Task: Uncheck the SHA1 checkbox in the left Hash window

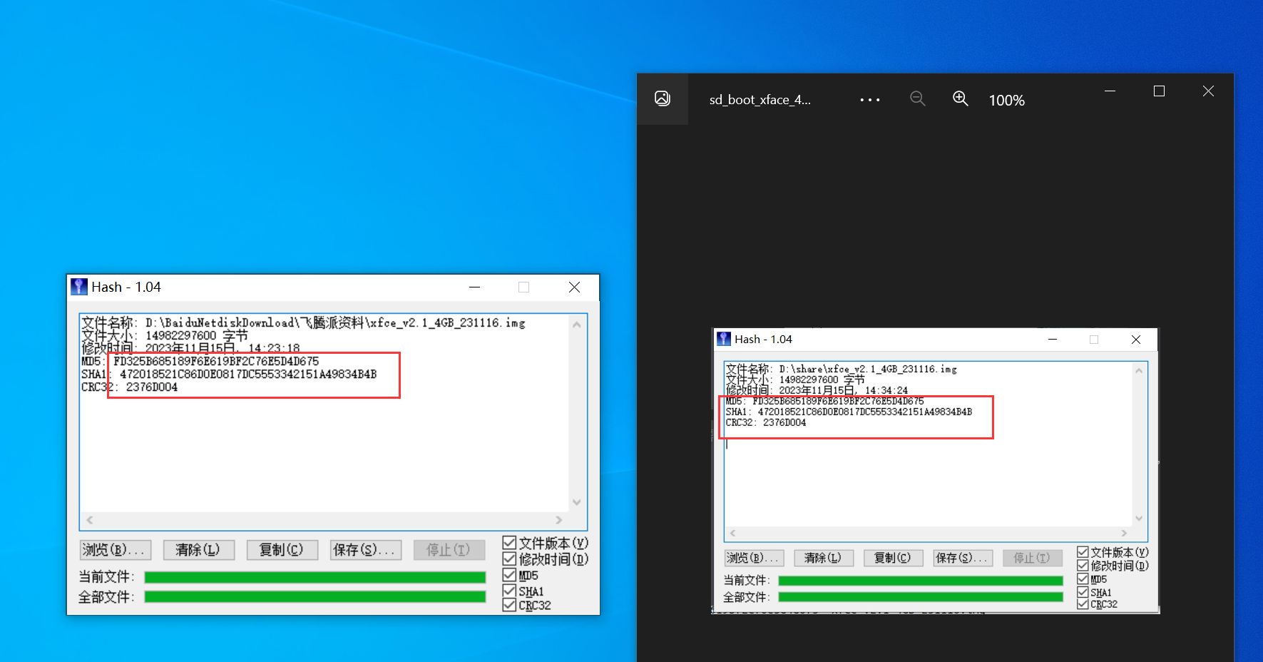Action: pos(509,591)
